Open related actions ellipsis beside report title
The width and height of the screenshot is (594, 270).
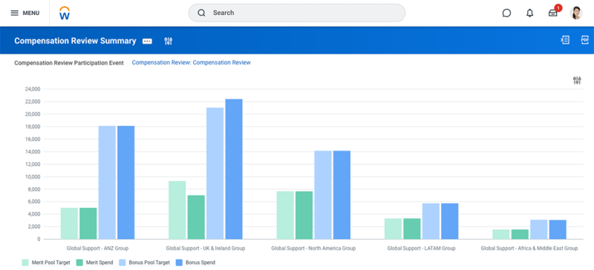point(147,42)
